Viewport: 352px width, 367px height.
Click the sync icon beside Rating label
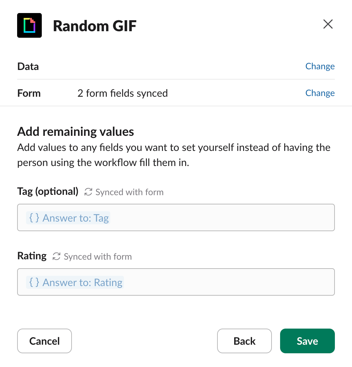point(57,257)
